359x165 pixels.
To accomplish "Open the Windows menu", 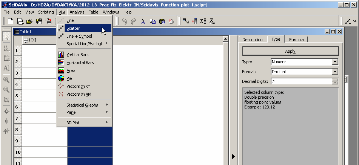I will pyautogui.click(x=111, y=12).
